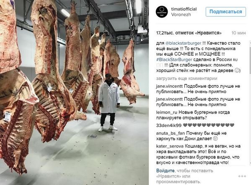Click the Подписаться follow button

tap(226, 12)
